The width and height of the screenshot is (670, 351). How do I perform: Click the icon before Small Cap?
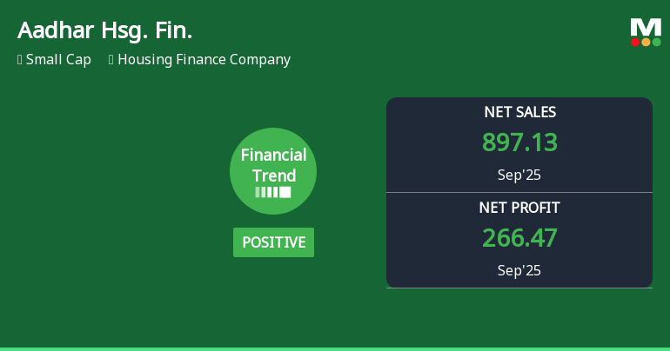(20, 60)
